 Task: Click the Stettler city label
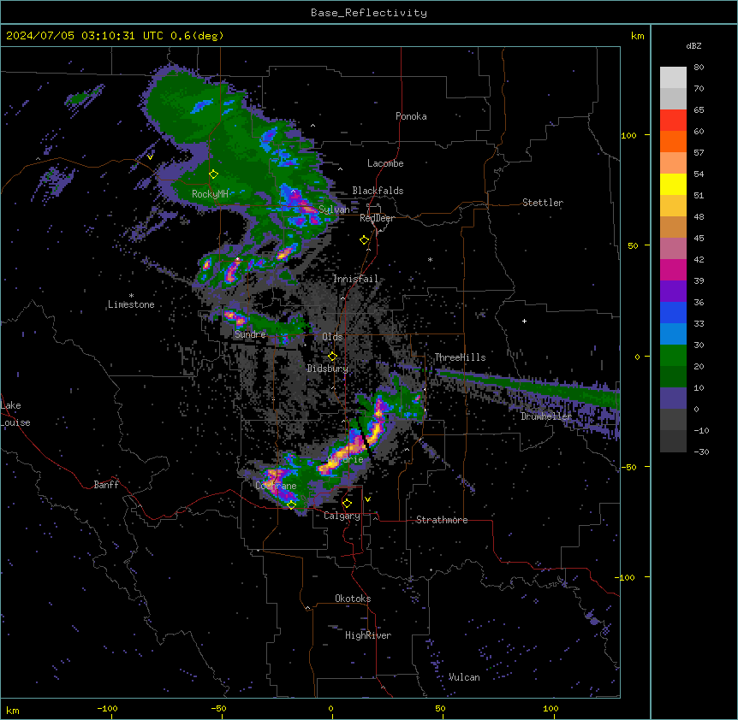point(543,203)
